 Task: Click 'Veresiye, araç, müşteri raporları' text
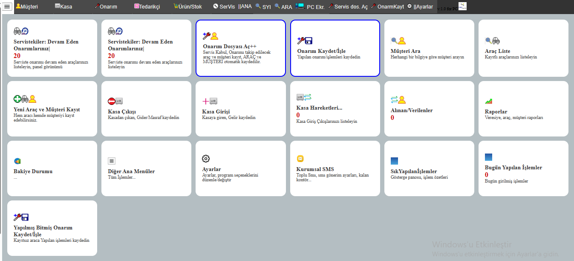click(x=514, y=117)
